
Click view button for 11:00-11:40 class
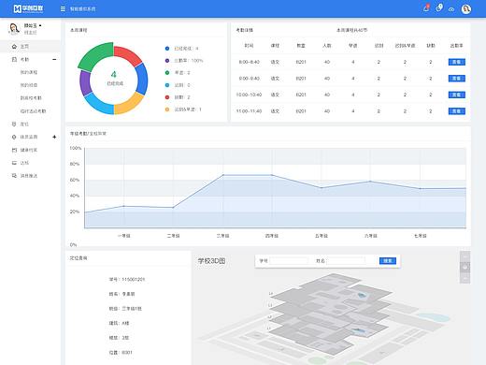(x=457, y=111)
